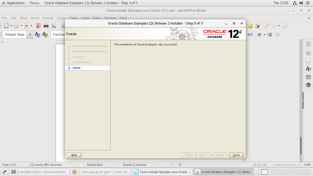The height and width of the screenshot is (176, 313).
Task: Adjust the Writer zoom slider handle
Action: (x=285, y=165)
